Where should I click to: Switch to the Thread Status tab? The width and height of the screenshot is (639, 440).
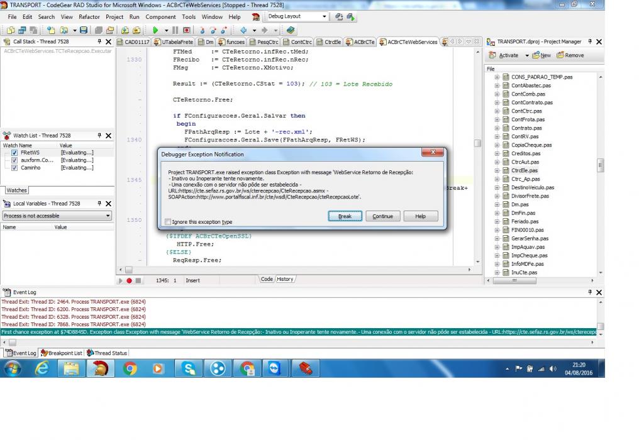(107, 353)
